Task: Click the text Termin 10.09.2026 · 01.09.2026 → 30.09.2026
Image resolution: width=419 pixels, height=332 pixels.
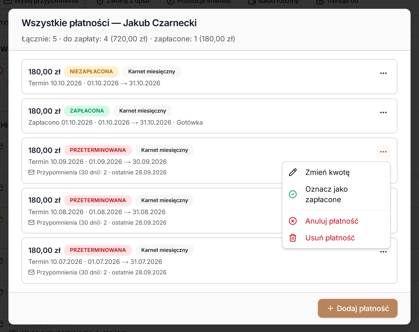Action: [x=97, y=162]
